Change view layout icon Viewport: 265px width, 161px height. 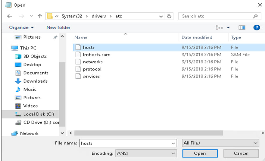220,27
